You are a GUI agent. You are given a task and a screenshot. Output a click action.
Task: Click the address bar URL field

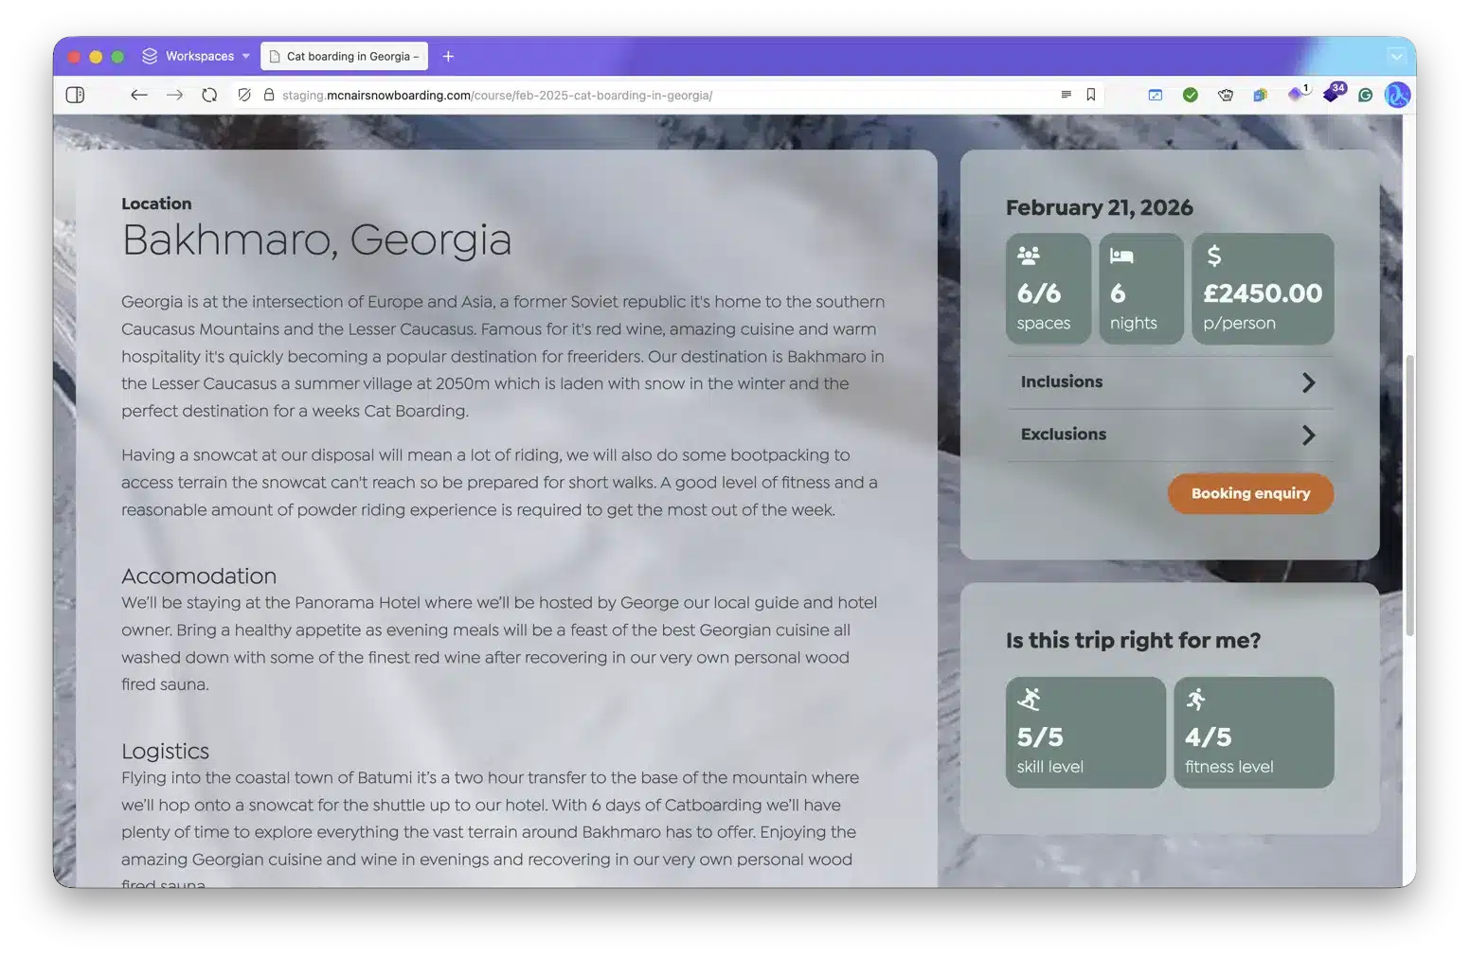click(x=663, y=95)
